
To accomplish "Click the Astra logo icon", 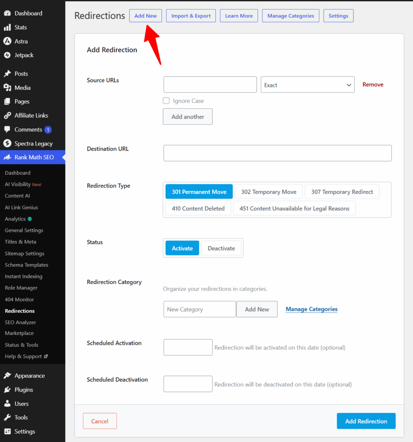I will pos(7,41).
